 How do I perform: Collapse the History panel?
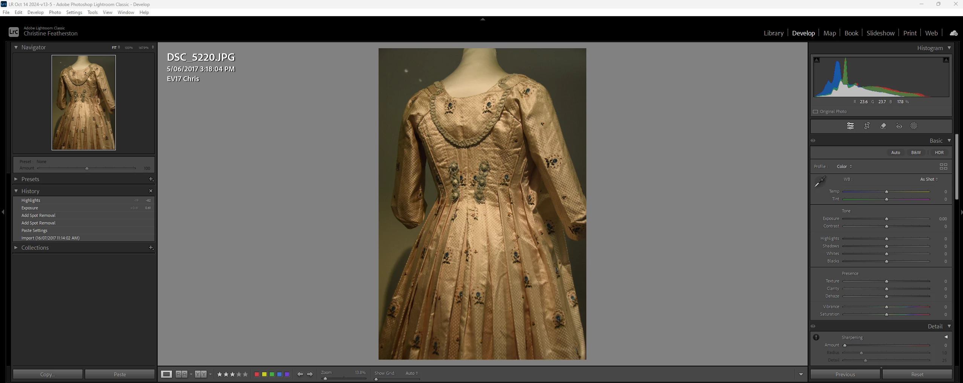click(x=16, y=191)
